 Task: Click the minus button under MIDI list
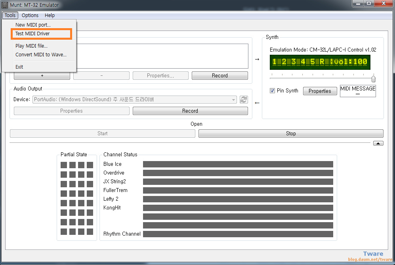(101, 76)
